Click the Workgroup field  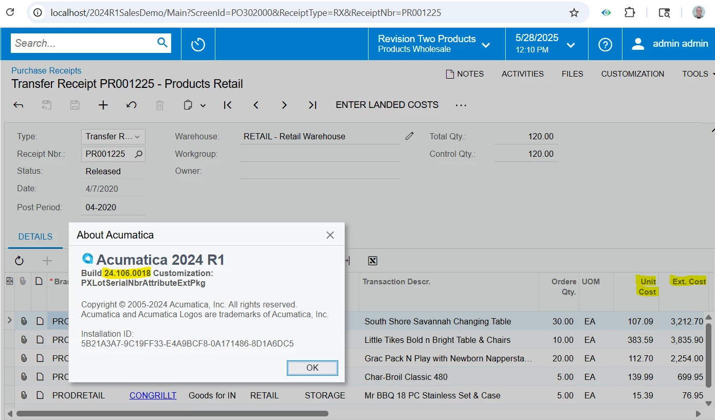[x=319, y=154]
